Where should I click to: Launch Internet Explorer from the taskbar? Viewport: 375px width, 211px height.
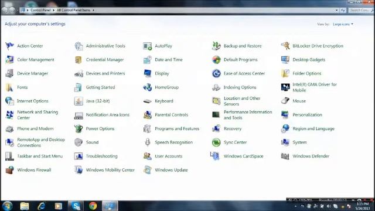click(x=42, y=206)
